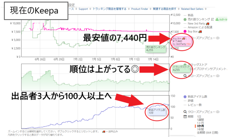Open トラッキング商品を管理する link

coord(109,9)
